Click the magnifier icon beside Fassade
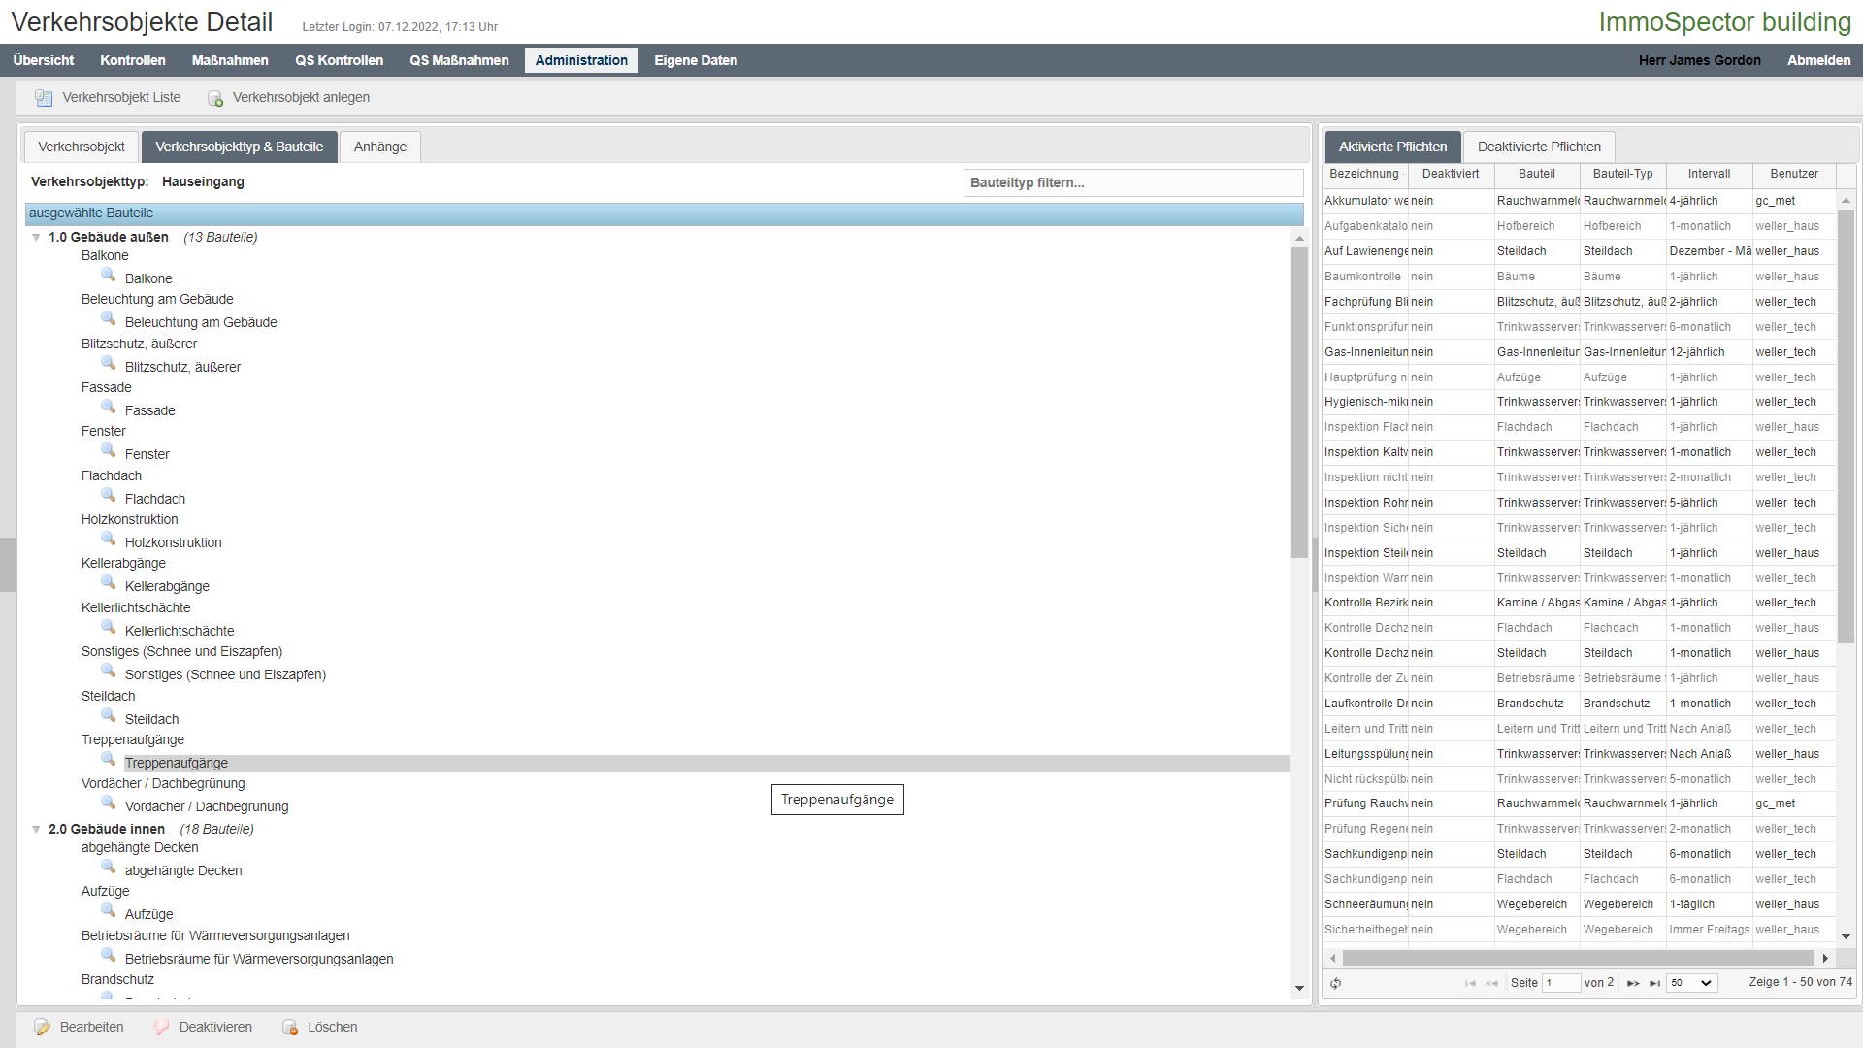Viewport: 1863px width, 1048px height. pyautogui.click(x=109, y=408)
